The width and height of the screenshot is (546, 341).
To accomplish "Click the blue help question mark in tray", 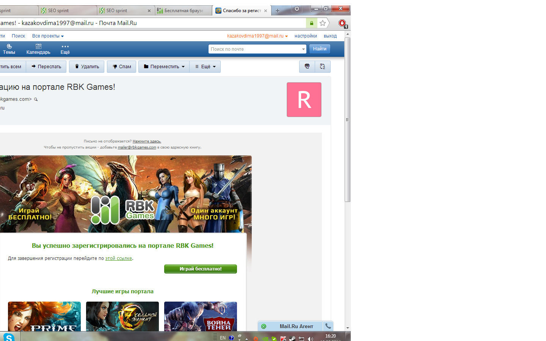I will 231,338.
